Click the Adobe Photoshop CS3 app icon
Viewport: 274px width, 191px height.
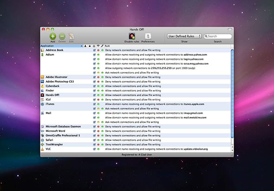[x=42, y=81]
